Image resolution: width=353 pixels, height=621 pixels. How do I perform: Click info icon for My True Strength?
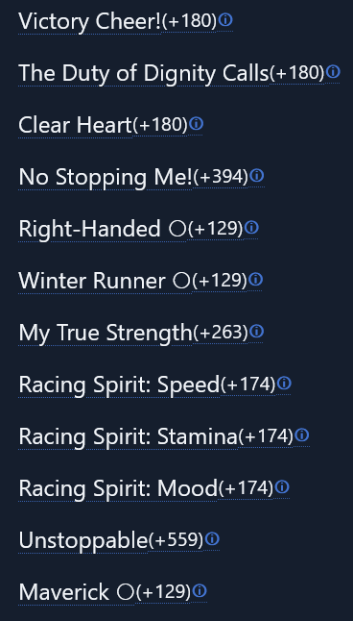256,331
